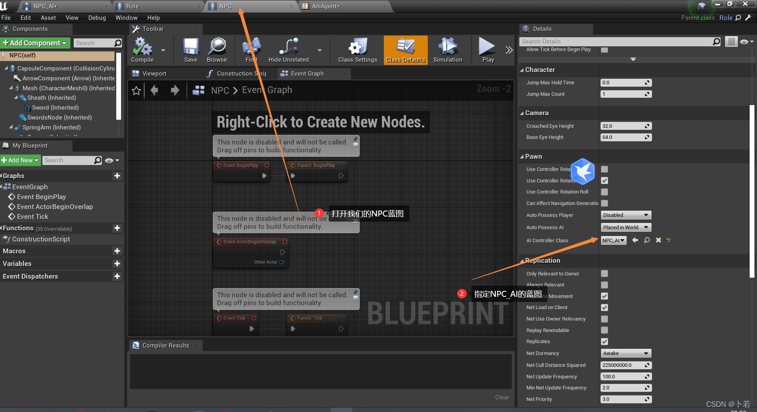
Task: Click the Add Component button
Action: [35, 43]
